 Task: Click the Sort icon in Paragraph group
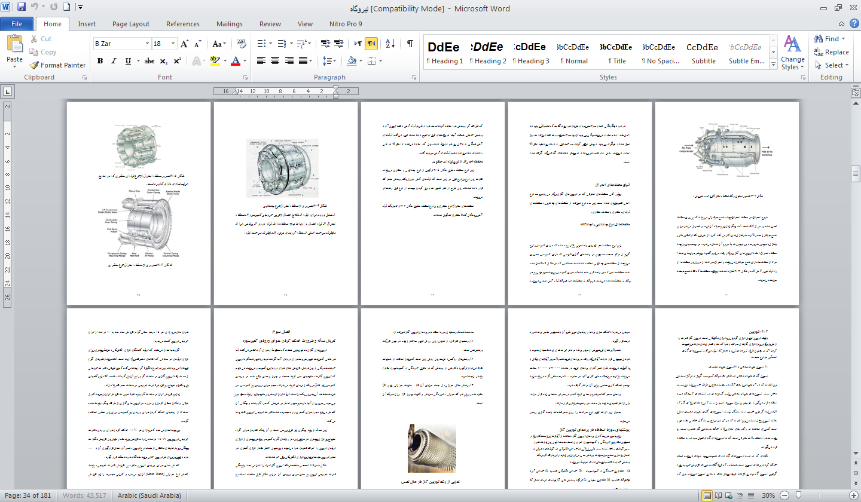click(x=390, y=44)
